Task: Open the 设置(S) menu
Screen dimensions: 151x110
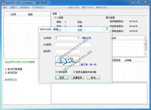Action: [13, 7]
